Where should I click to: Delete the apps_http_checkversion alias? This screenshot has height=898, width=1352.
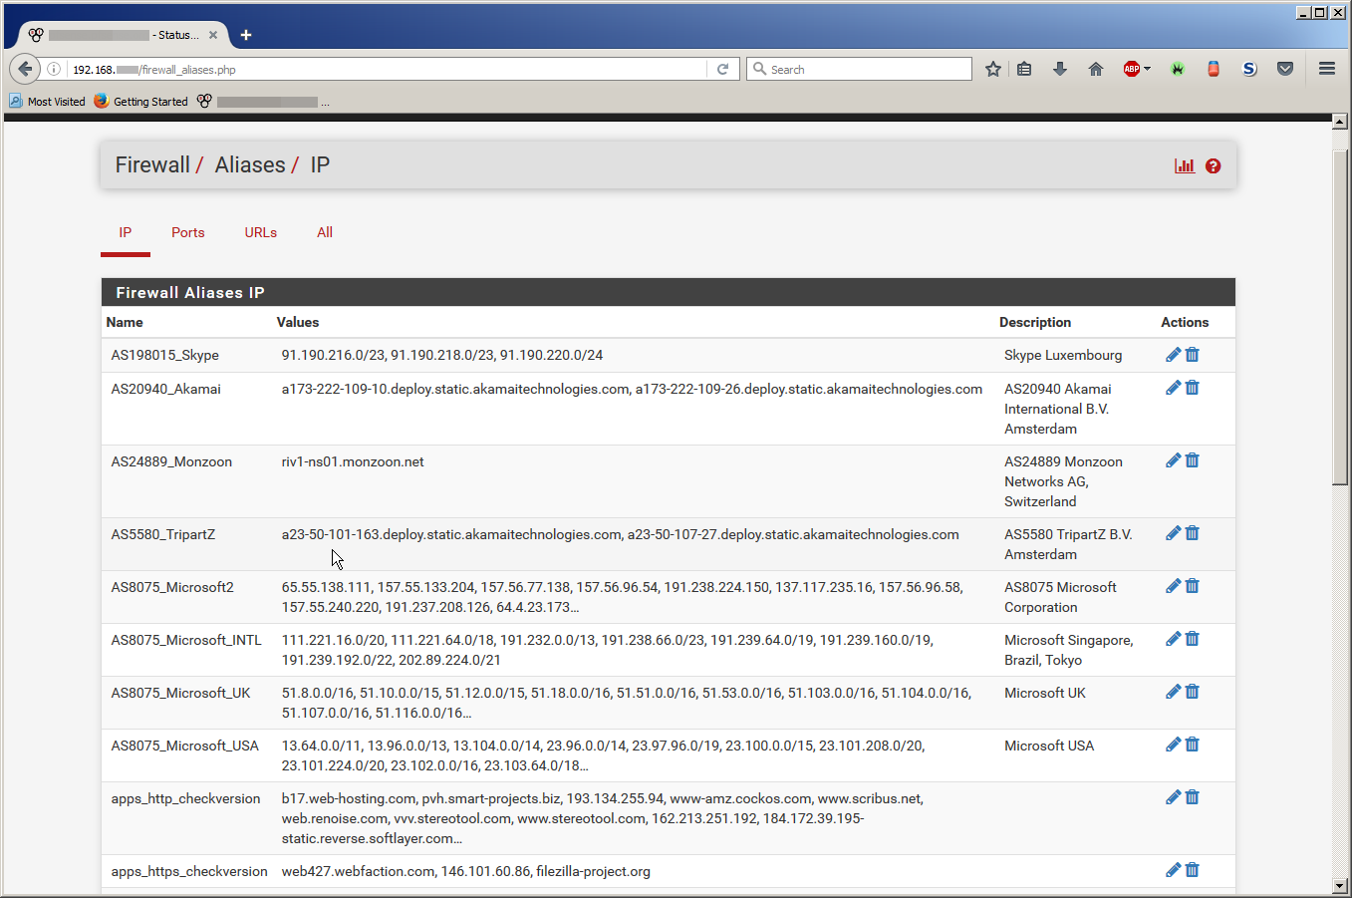coord(1193,797)
